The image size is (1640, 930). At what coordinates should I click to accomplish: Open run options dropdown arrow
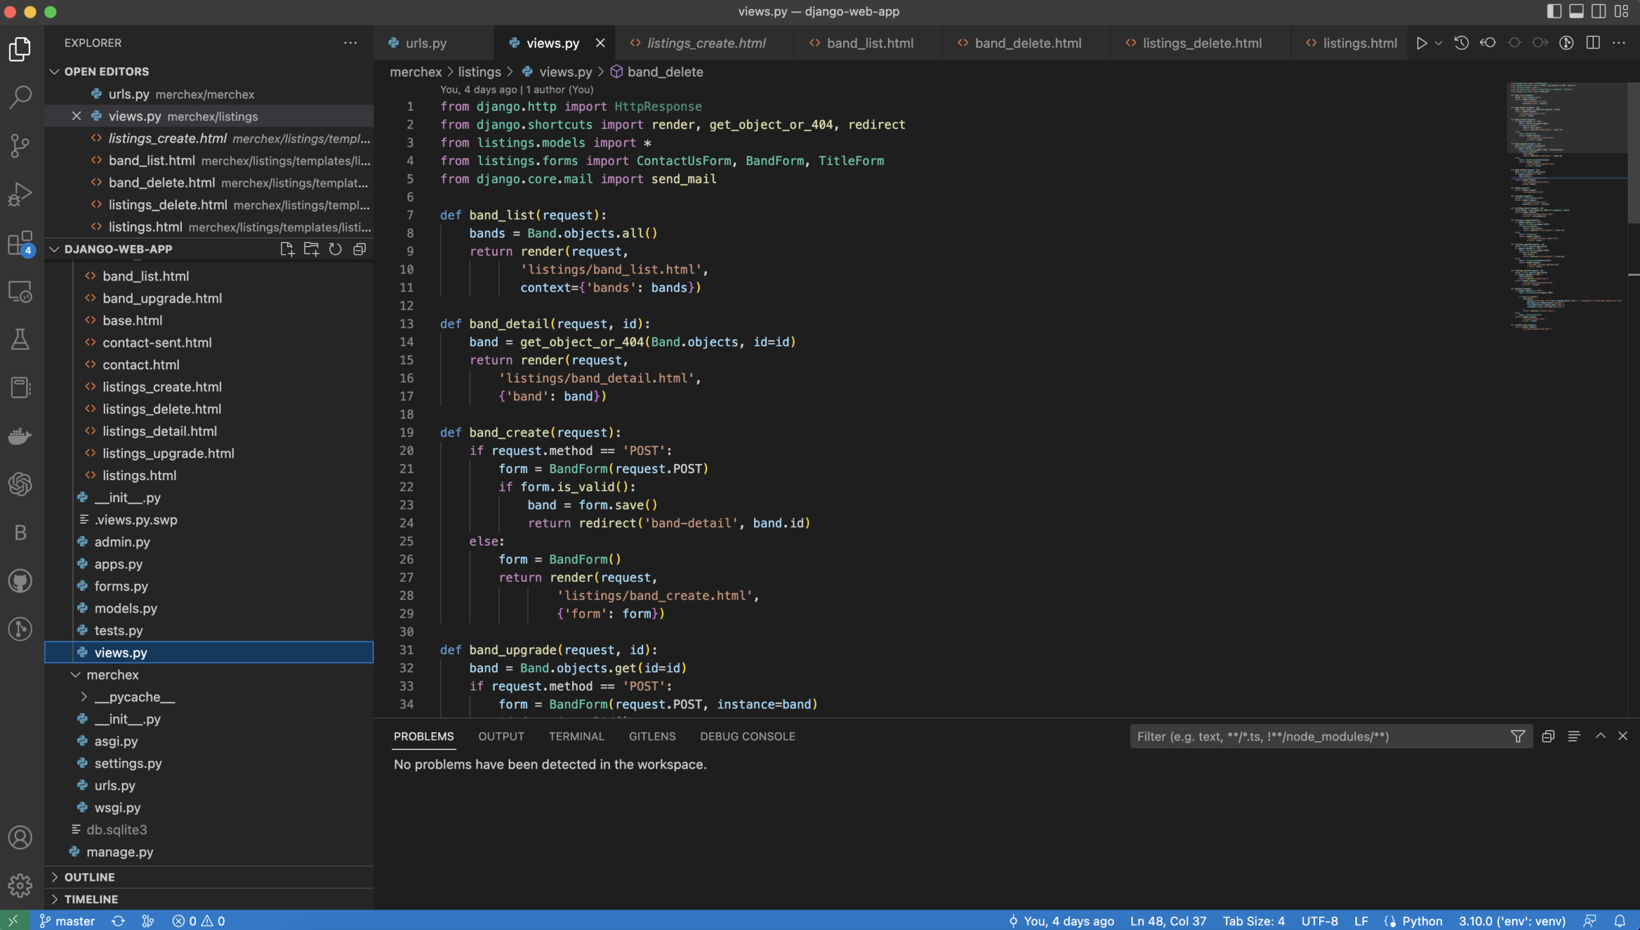coord(1438,43)
